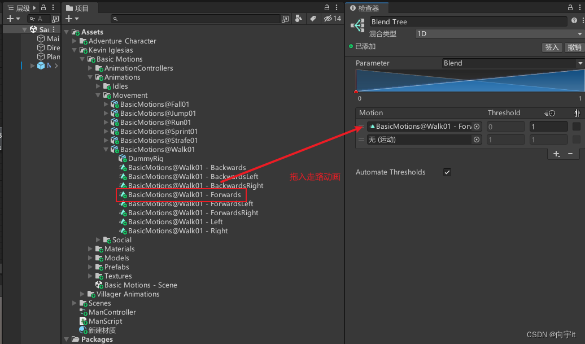
Task: Focus the Project search field
Action: pyautogui.click(x=195, y=19)
